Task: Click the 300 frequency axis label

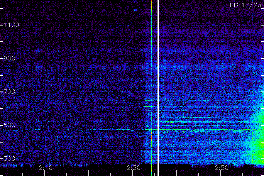Action: (9, 158)
